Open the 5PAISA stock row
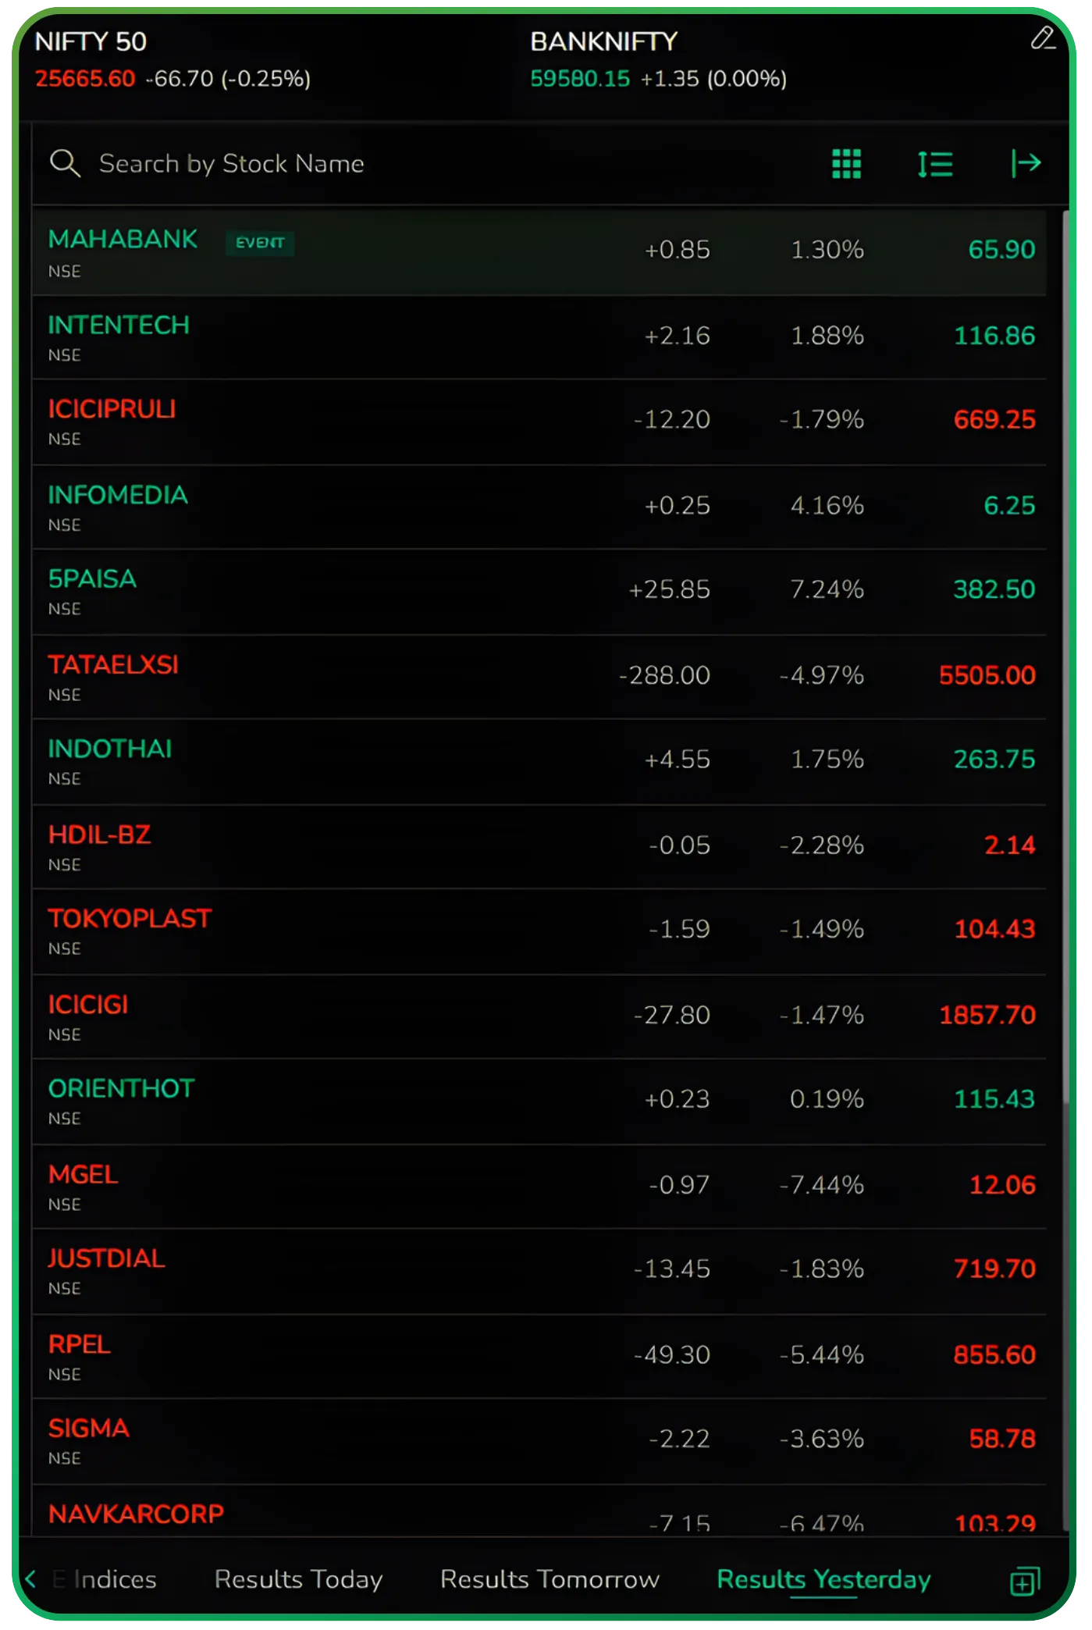1092x1630 pixels. click(539, 591)
